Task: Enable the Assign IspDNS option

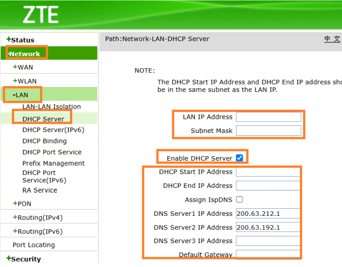Action: point(239,199)
